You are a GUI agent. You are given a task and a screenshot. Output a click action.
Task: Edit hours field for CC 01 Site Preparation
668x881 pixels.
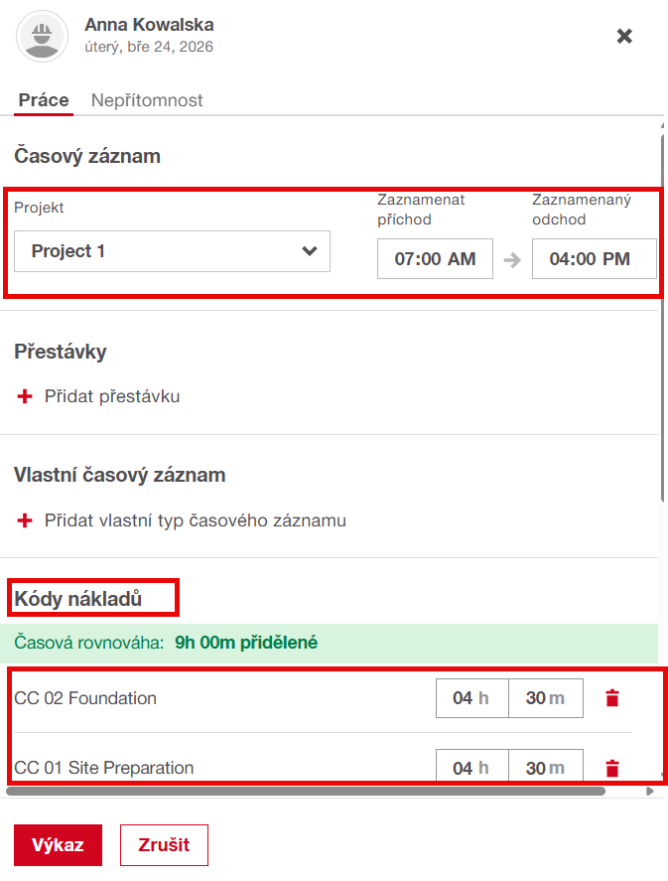(471, 768)
